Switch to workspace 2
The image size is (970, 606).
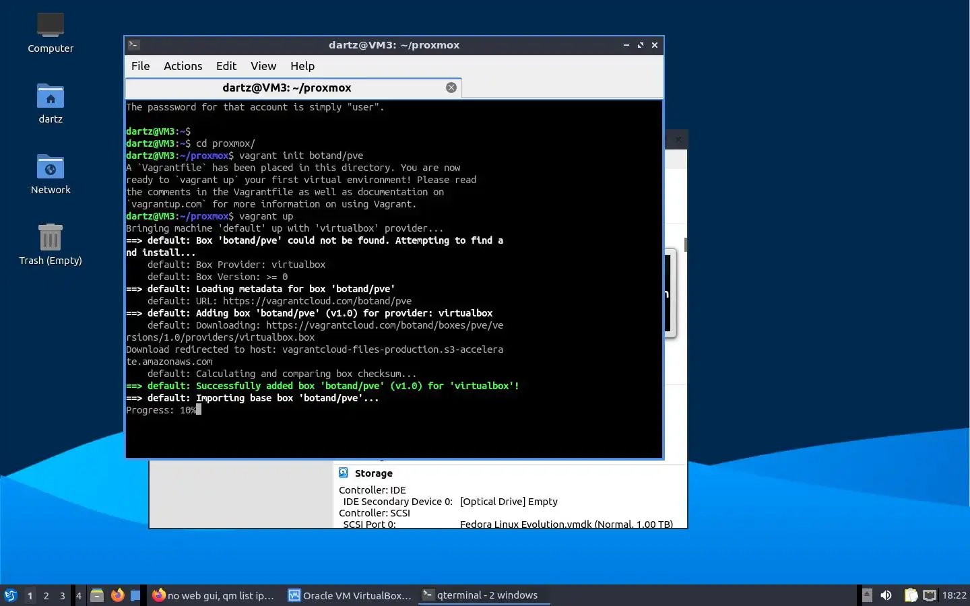click(46, 595)
